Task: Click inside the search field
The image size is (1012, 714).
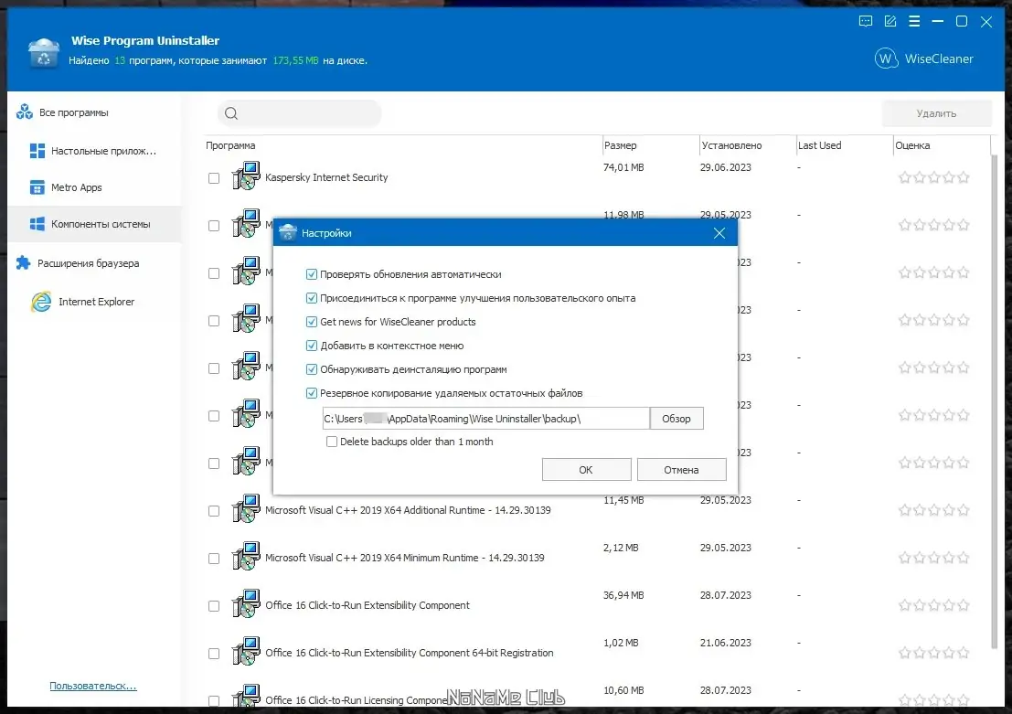Action: pos(300,113)
